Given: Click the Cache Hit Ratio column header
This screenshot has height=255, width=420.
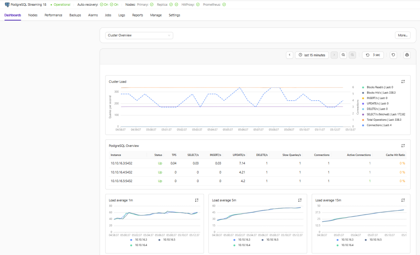Looking at the screenshot, I should pyautogui.click(x=395, y=155).
